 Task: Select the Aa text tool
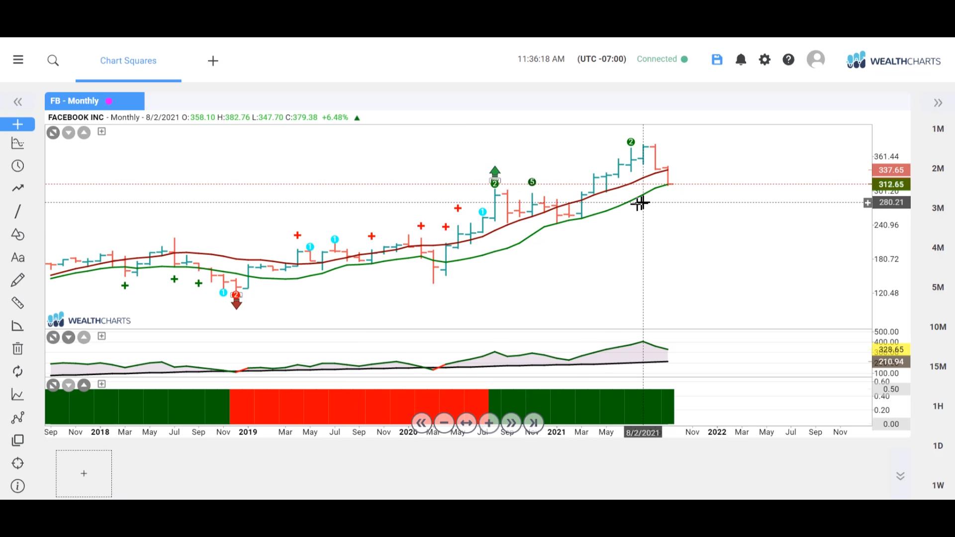tap(17, 258)
